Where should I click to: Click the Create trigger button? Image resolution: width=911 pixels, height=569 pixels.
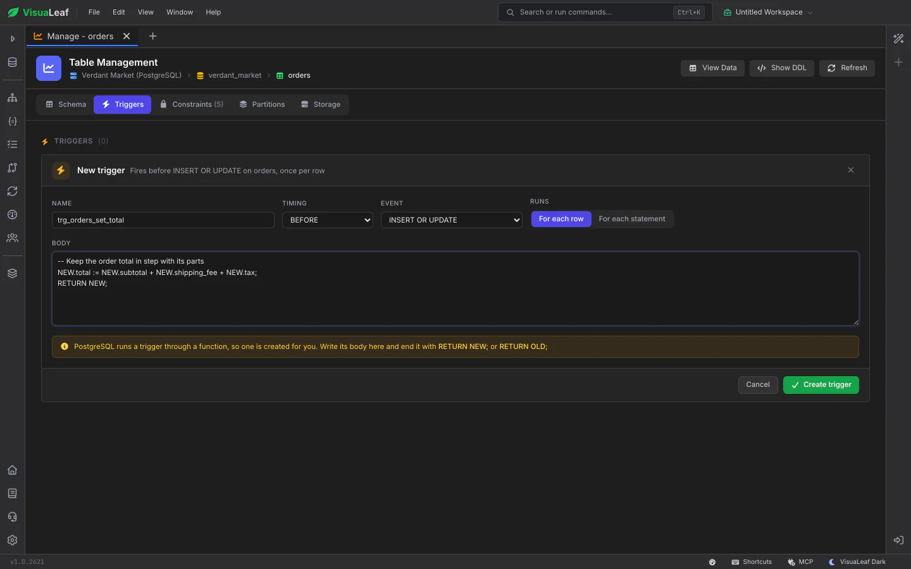pos(821,385)
